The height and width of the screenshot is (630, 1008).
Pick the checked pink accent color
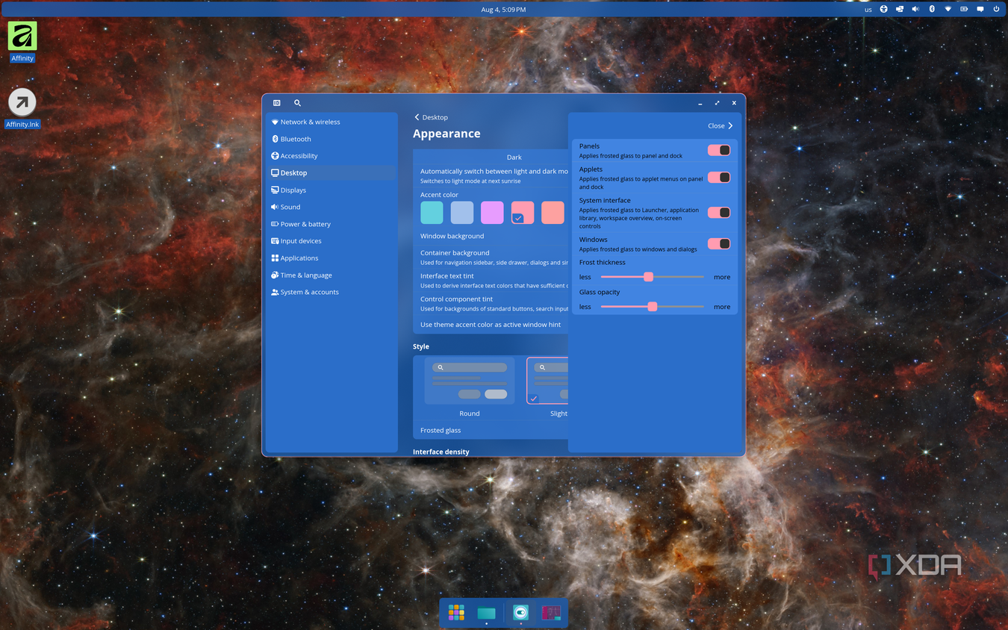[523, 213]
